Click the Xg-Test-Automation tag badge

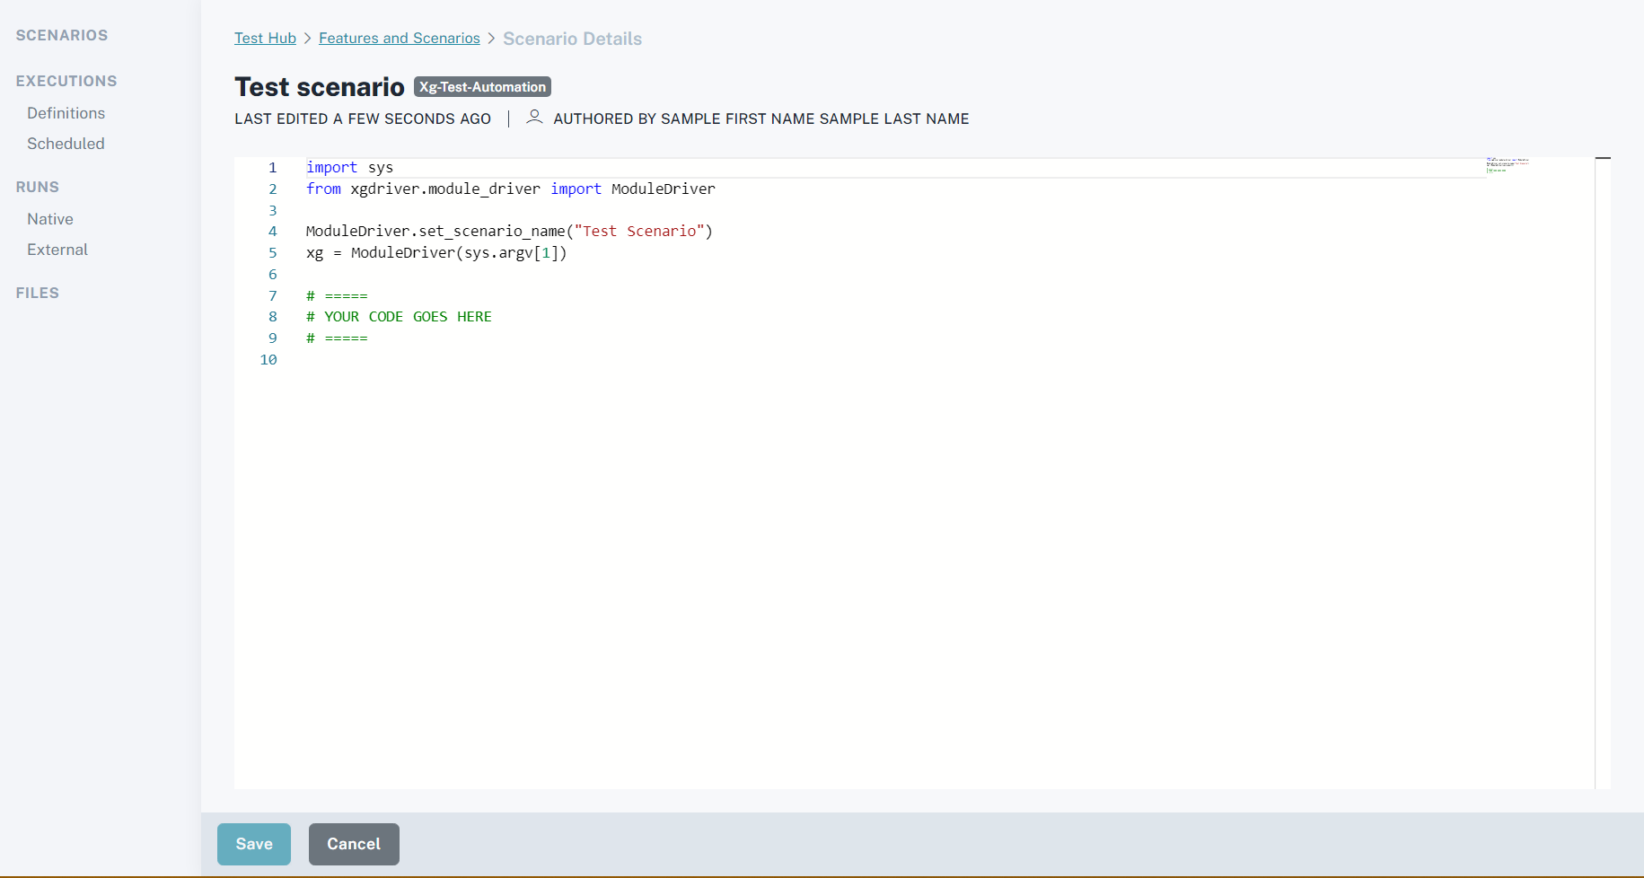click(482, 87)
